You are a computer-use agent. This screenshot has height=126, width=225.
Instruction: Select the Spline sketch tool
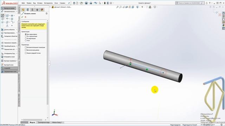click(x=2, y=22)
